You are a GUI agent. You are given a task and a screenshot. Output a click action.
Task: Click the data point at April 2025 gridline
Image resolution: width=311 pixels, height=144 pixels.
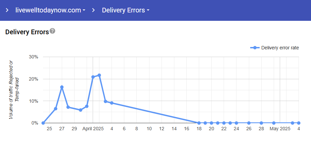coord(93,77)
